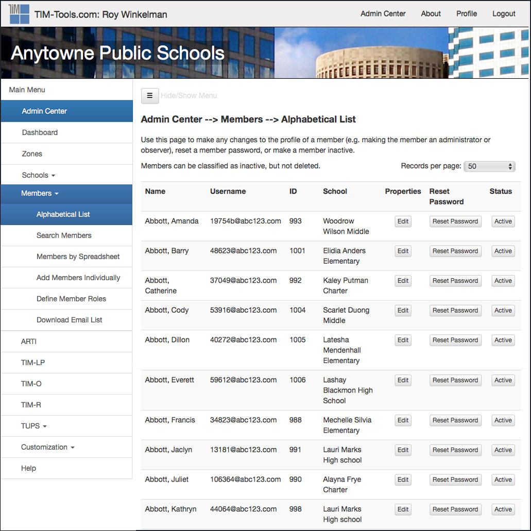The width and height of the screenshot is (531, 531).
Task: Toggle Active status for Abbott, Kathryn
Action: coord(503,509)
